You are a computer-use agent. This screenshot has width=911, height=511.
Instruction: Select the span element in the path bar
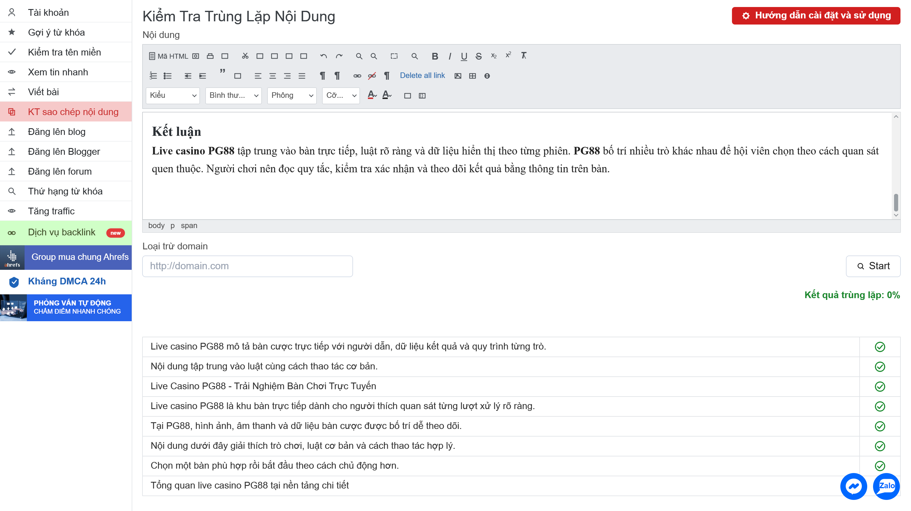pyautogui.click(x=189, y=226)
